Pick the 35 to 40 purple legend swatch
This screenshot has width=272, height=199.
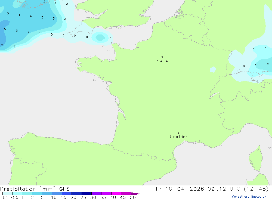(x=106, y=194)
